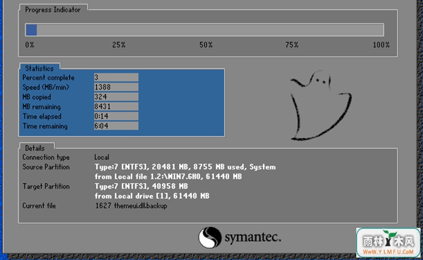Screen dimensions: 423x260
Task: Click the 'Source Partition' label
Action: [46, 167]
